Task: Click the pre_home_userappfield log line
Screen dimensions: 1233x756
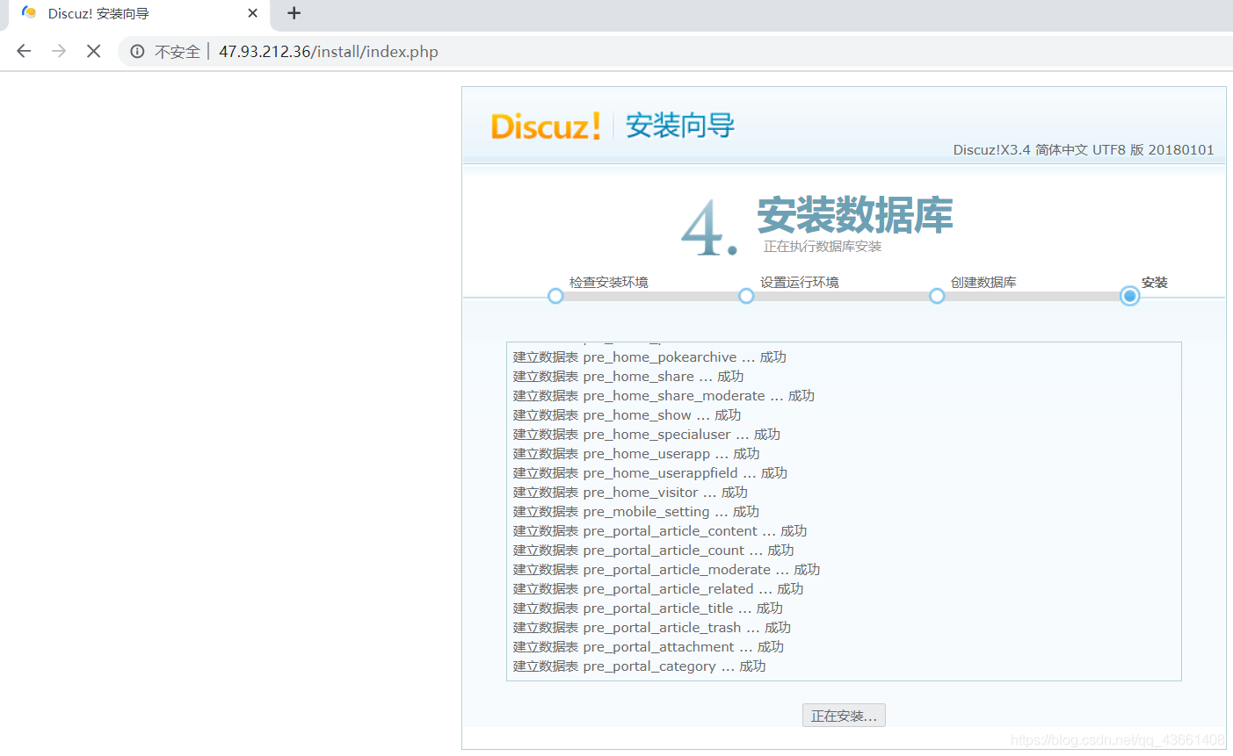Action: pos(650,473)
